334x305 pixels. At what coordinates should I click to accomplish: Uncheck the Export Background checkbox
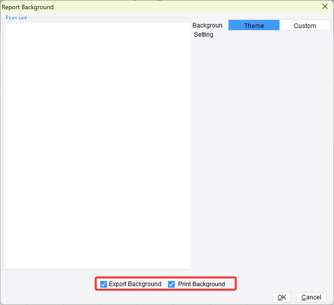click(x=103, y=284)
